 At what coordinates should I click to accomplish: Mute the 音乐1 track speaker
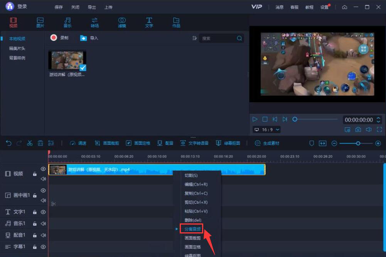[43, 223]
